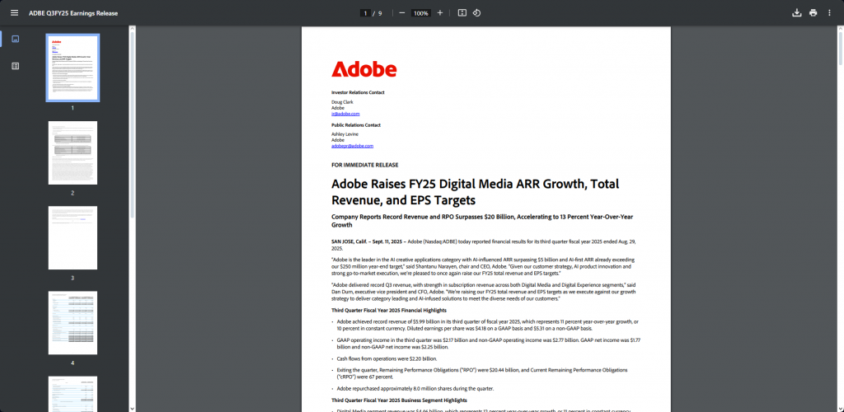844x412 pixels.
Task: Click 'Third Quarter Fiscal Year 2025 Business Segment Highlights'
Action: tap(400, 400)
